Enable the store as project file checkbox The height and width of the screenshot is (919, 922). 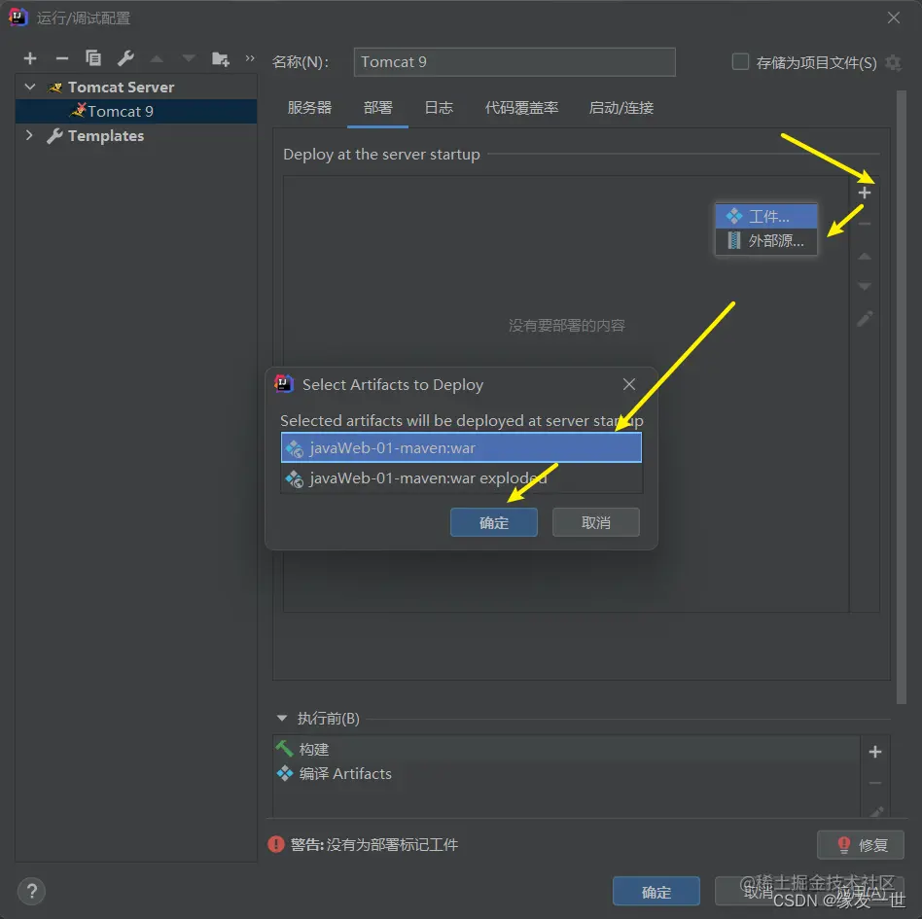tap(740, 61)
